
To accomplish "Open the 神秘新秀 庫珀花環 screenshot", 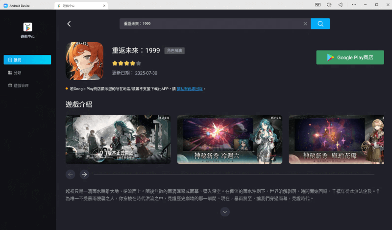I will pyautogui.click(x=337, y=139).
